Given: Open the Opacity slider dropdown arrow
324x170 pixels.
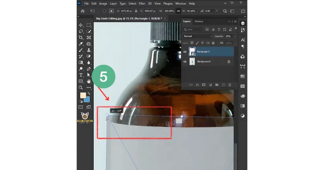Looking at the screenshot, I should pos(235,36).
